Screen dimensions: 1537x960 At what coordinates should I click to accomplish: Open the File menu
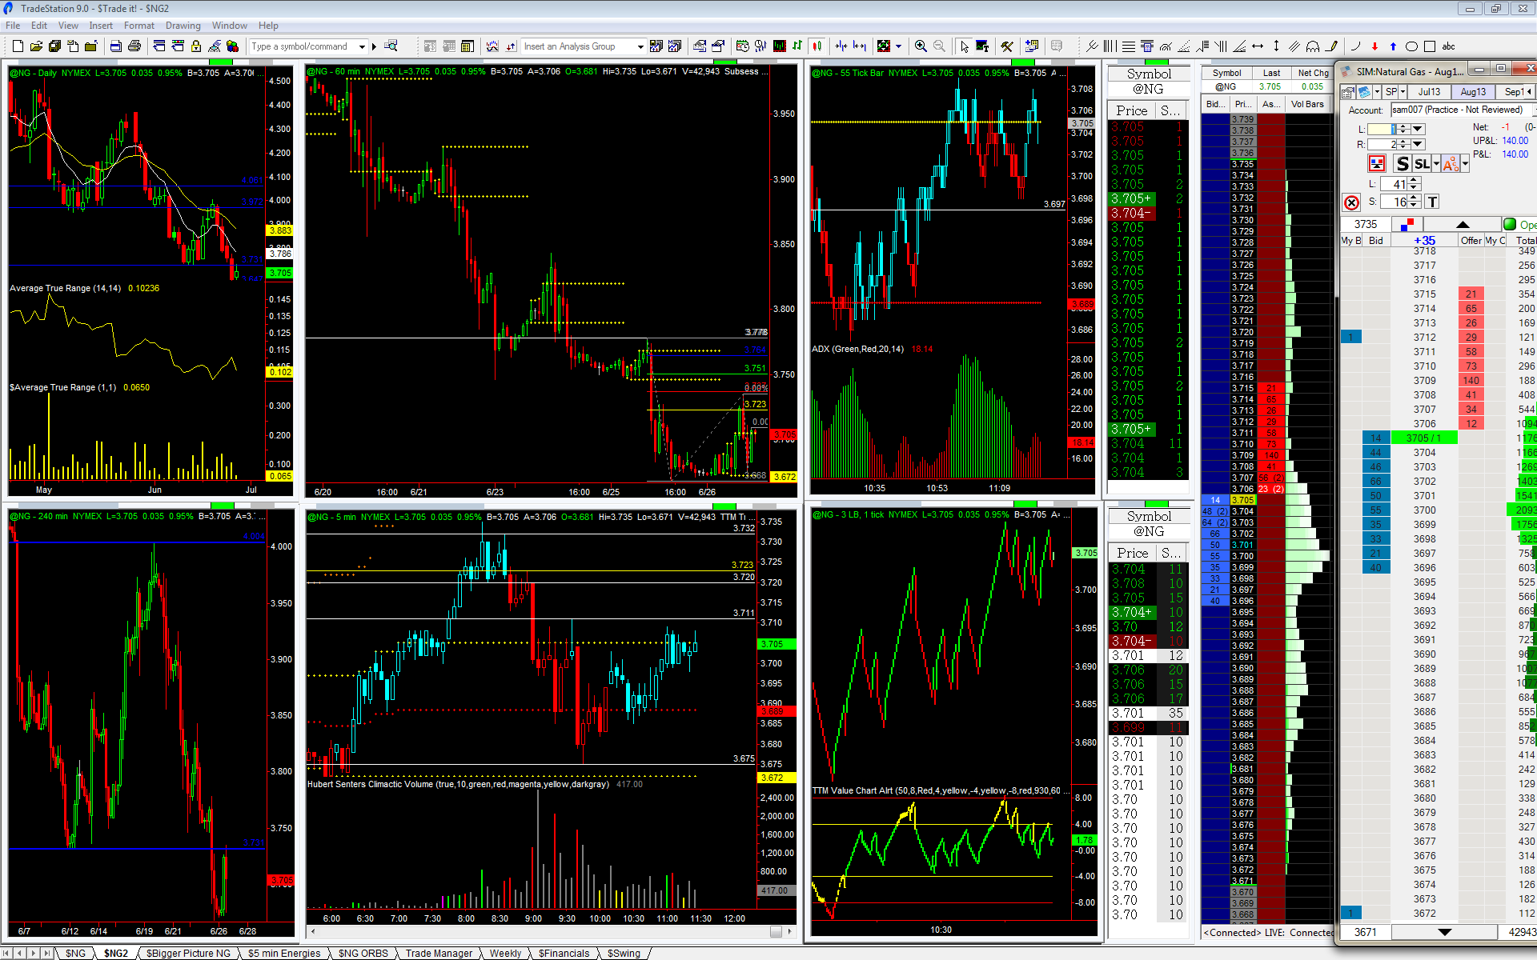pyautogui.click(x=13, y=26)
